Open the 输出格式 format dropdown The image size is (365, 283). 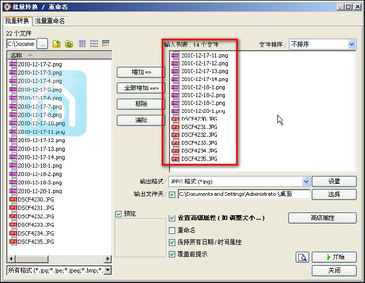click(x=306, y=181)
